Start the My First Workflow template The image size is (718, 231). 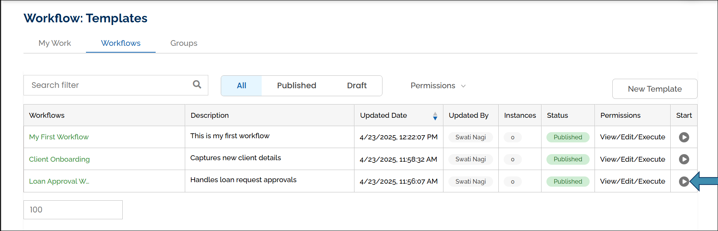click(684, 137)
